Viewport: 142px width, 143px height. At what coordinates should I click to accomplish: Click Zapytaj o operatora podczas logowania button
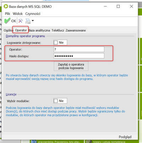(x=71, y=66)
